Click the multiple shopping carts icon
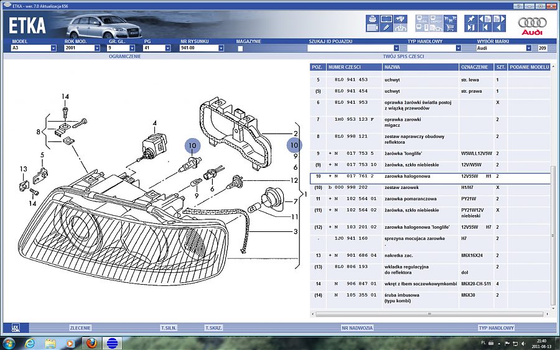The width and height of the screenshot is (560, 350). (x=450, y=19)
